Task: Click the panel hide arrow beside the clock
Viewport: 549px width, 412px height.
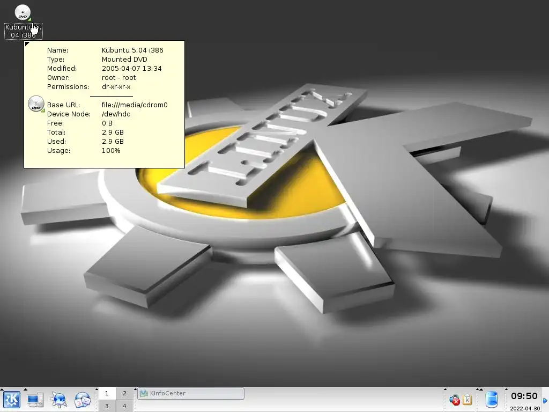Action: pos(545,400)
